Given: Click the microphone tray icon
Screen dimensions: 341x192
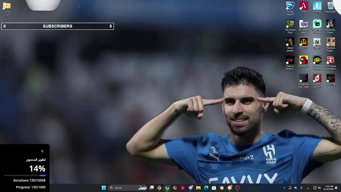Looking at the screenshot, I should (x=301, y=188).
